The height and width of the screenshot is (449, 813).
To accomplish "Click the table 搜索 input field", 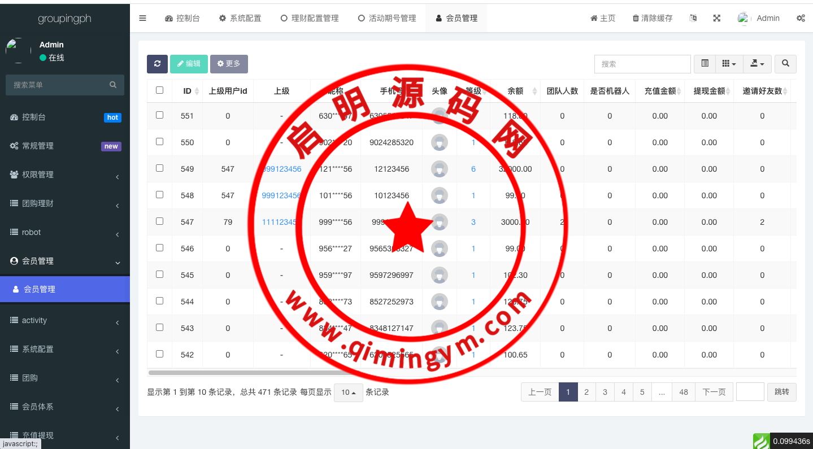I will coord(642,64).
